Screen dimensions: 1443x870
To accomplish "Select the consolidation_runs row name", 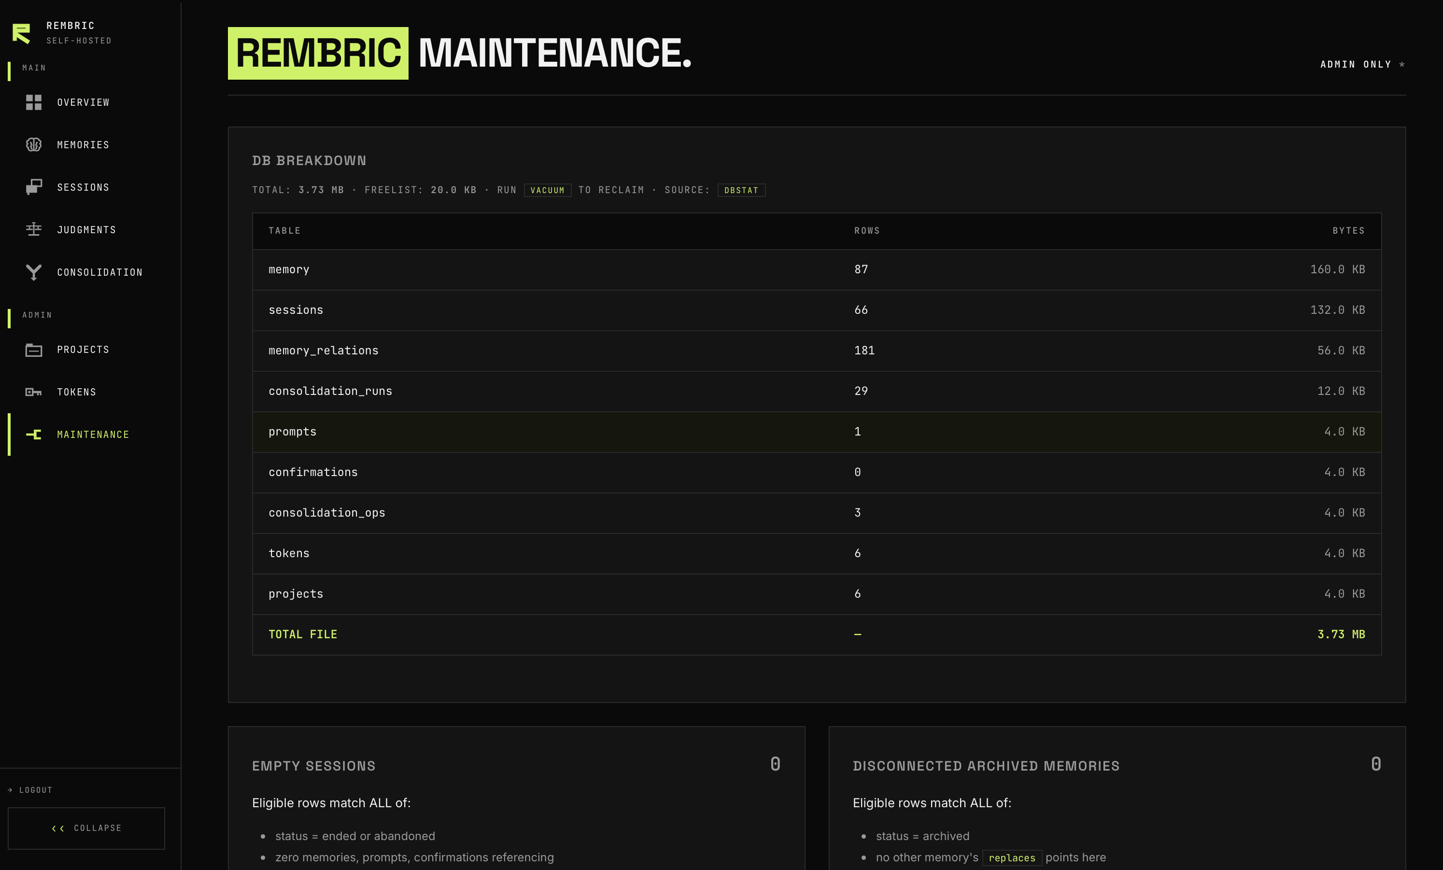I will click(330, 391).
